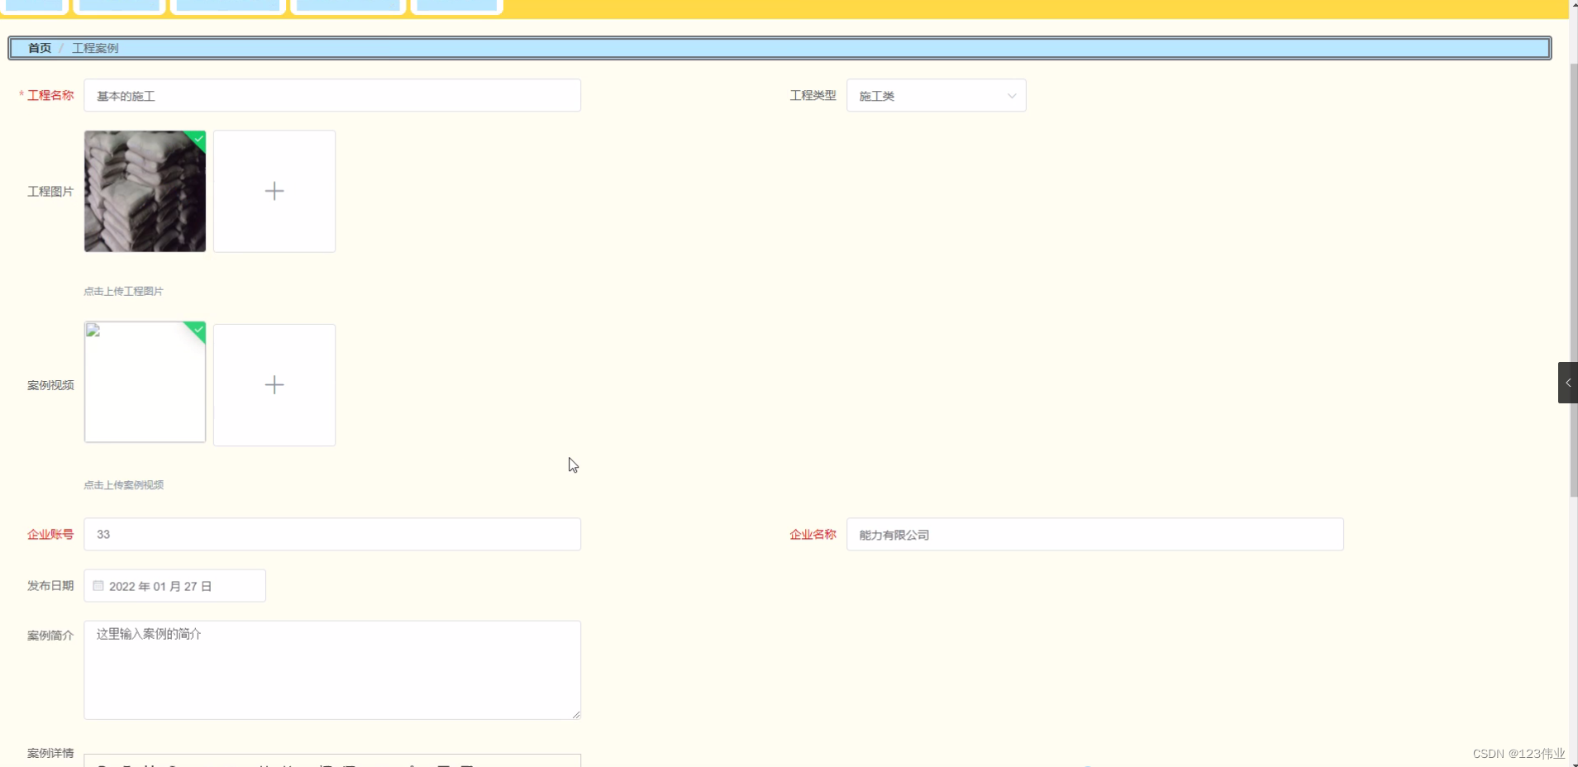Click the green checkmark on the uploaded video thumbnail

(x=198, y=331)
